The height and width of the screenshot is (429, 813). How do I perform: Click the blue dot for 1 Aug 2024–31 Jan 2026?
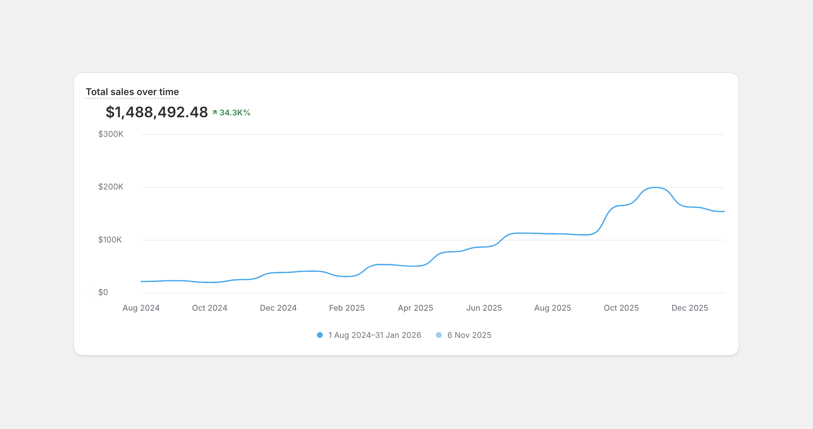(319, 335)
